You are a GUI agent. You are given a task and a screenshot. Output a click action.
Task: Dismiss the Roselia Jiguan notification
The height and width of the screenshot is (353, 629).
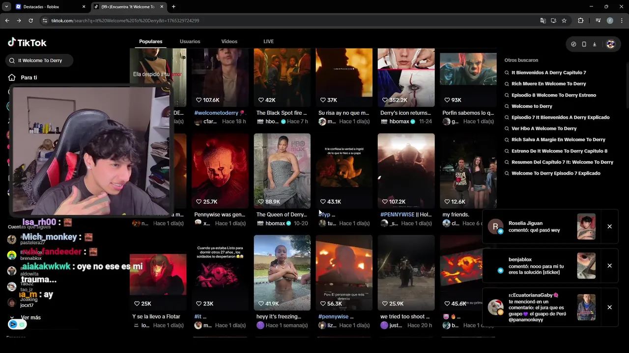[x=609, y=227]
